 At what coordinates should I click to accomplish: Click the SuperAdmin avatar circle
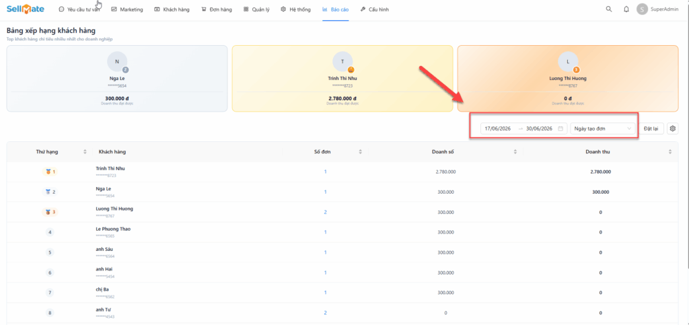(x=643, y=9)
